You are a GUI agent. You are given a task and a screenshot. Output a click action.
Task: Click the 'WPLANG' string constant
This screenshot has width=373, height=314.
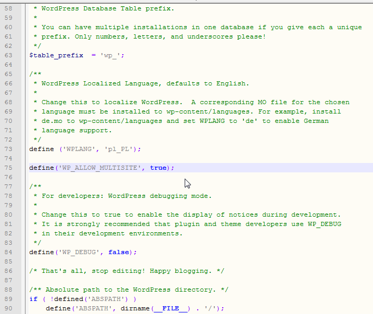pos(79,149)
